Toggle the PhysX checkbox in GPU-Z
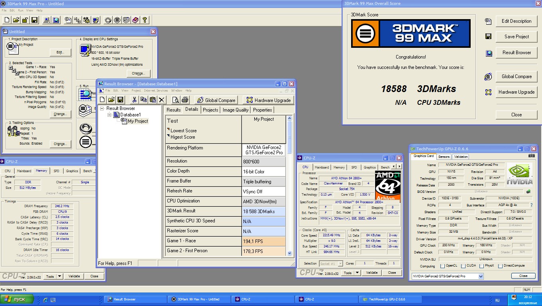This screenshot has width=542, height=306. [482, 266]
